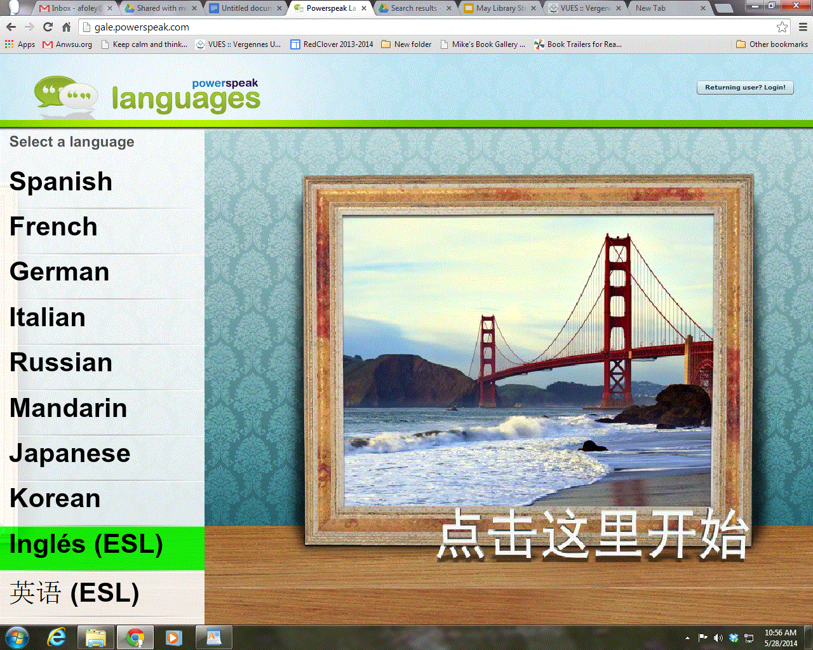
Task: Select Japanese from the language list
Action: pos(102,454)
